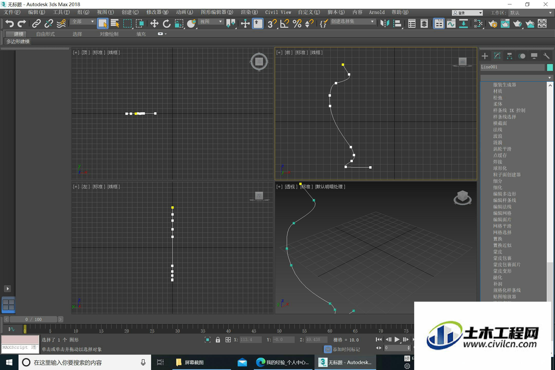Open the Arnold menu
Screen dimensions: 555x370
point(377,12)
